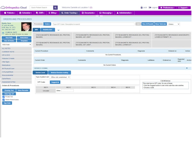The image size is (192, 144).
Task: Select the MRI tab
Action: pyautogui.click(x=36, y=30)
